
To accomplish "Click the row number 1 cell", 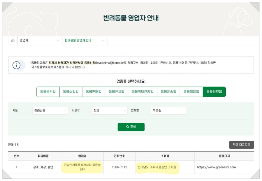I will point(16,167).
